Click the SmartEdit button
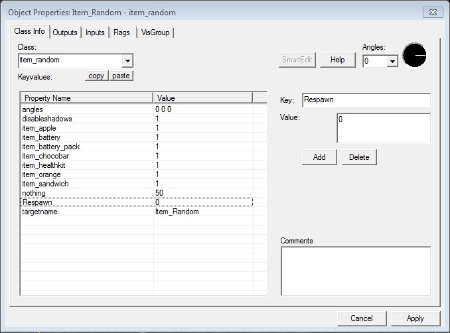 (297, 60)
